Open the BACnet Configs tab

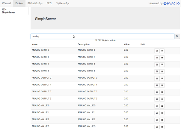(x=35, y=3)
